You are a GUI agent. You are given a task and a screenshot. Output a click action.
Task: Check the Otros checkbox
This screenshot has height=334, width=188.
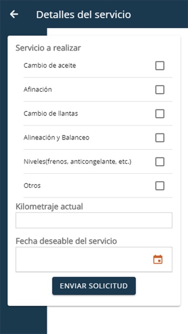pyautogui.click(x=160, y=186)
